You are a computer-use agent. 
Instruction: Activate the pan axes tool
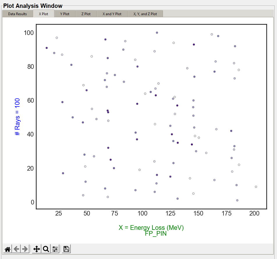(x=37, y=249)
